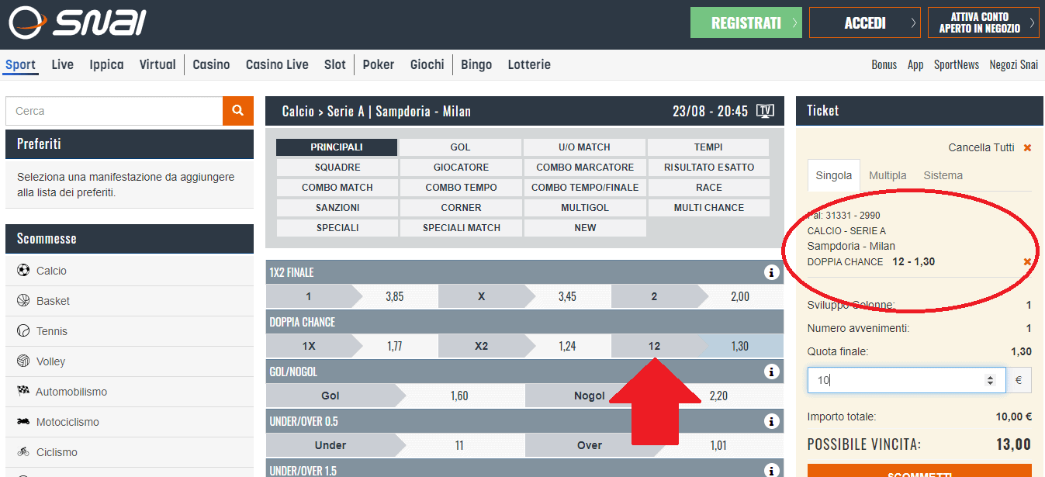Select the U/O MATCH market filter

coord(584,147)
